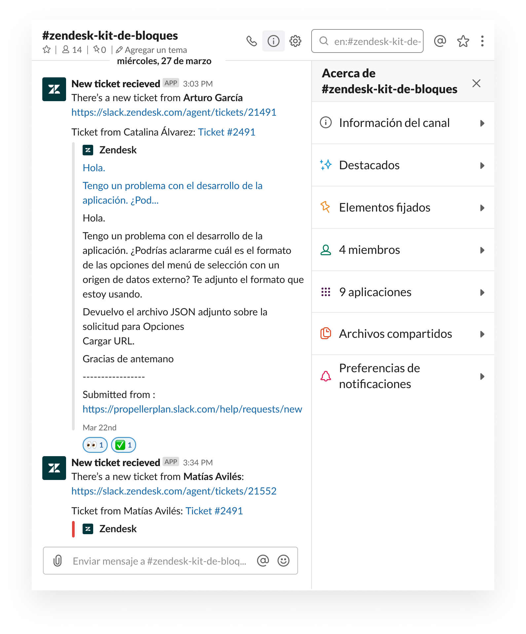The width and height of the screenshot is (526, 634).
Task: Open starred items from header star icon
Action: pyautogui.click(x=463, y=41)
